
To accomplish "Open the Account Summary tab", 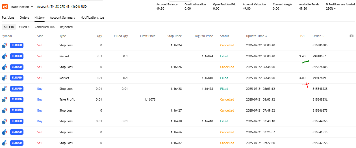I will 62,18.
